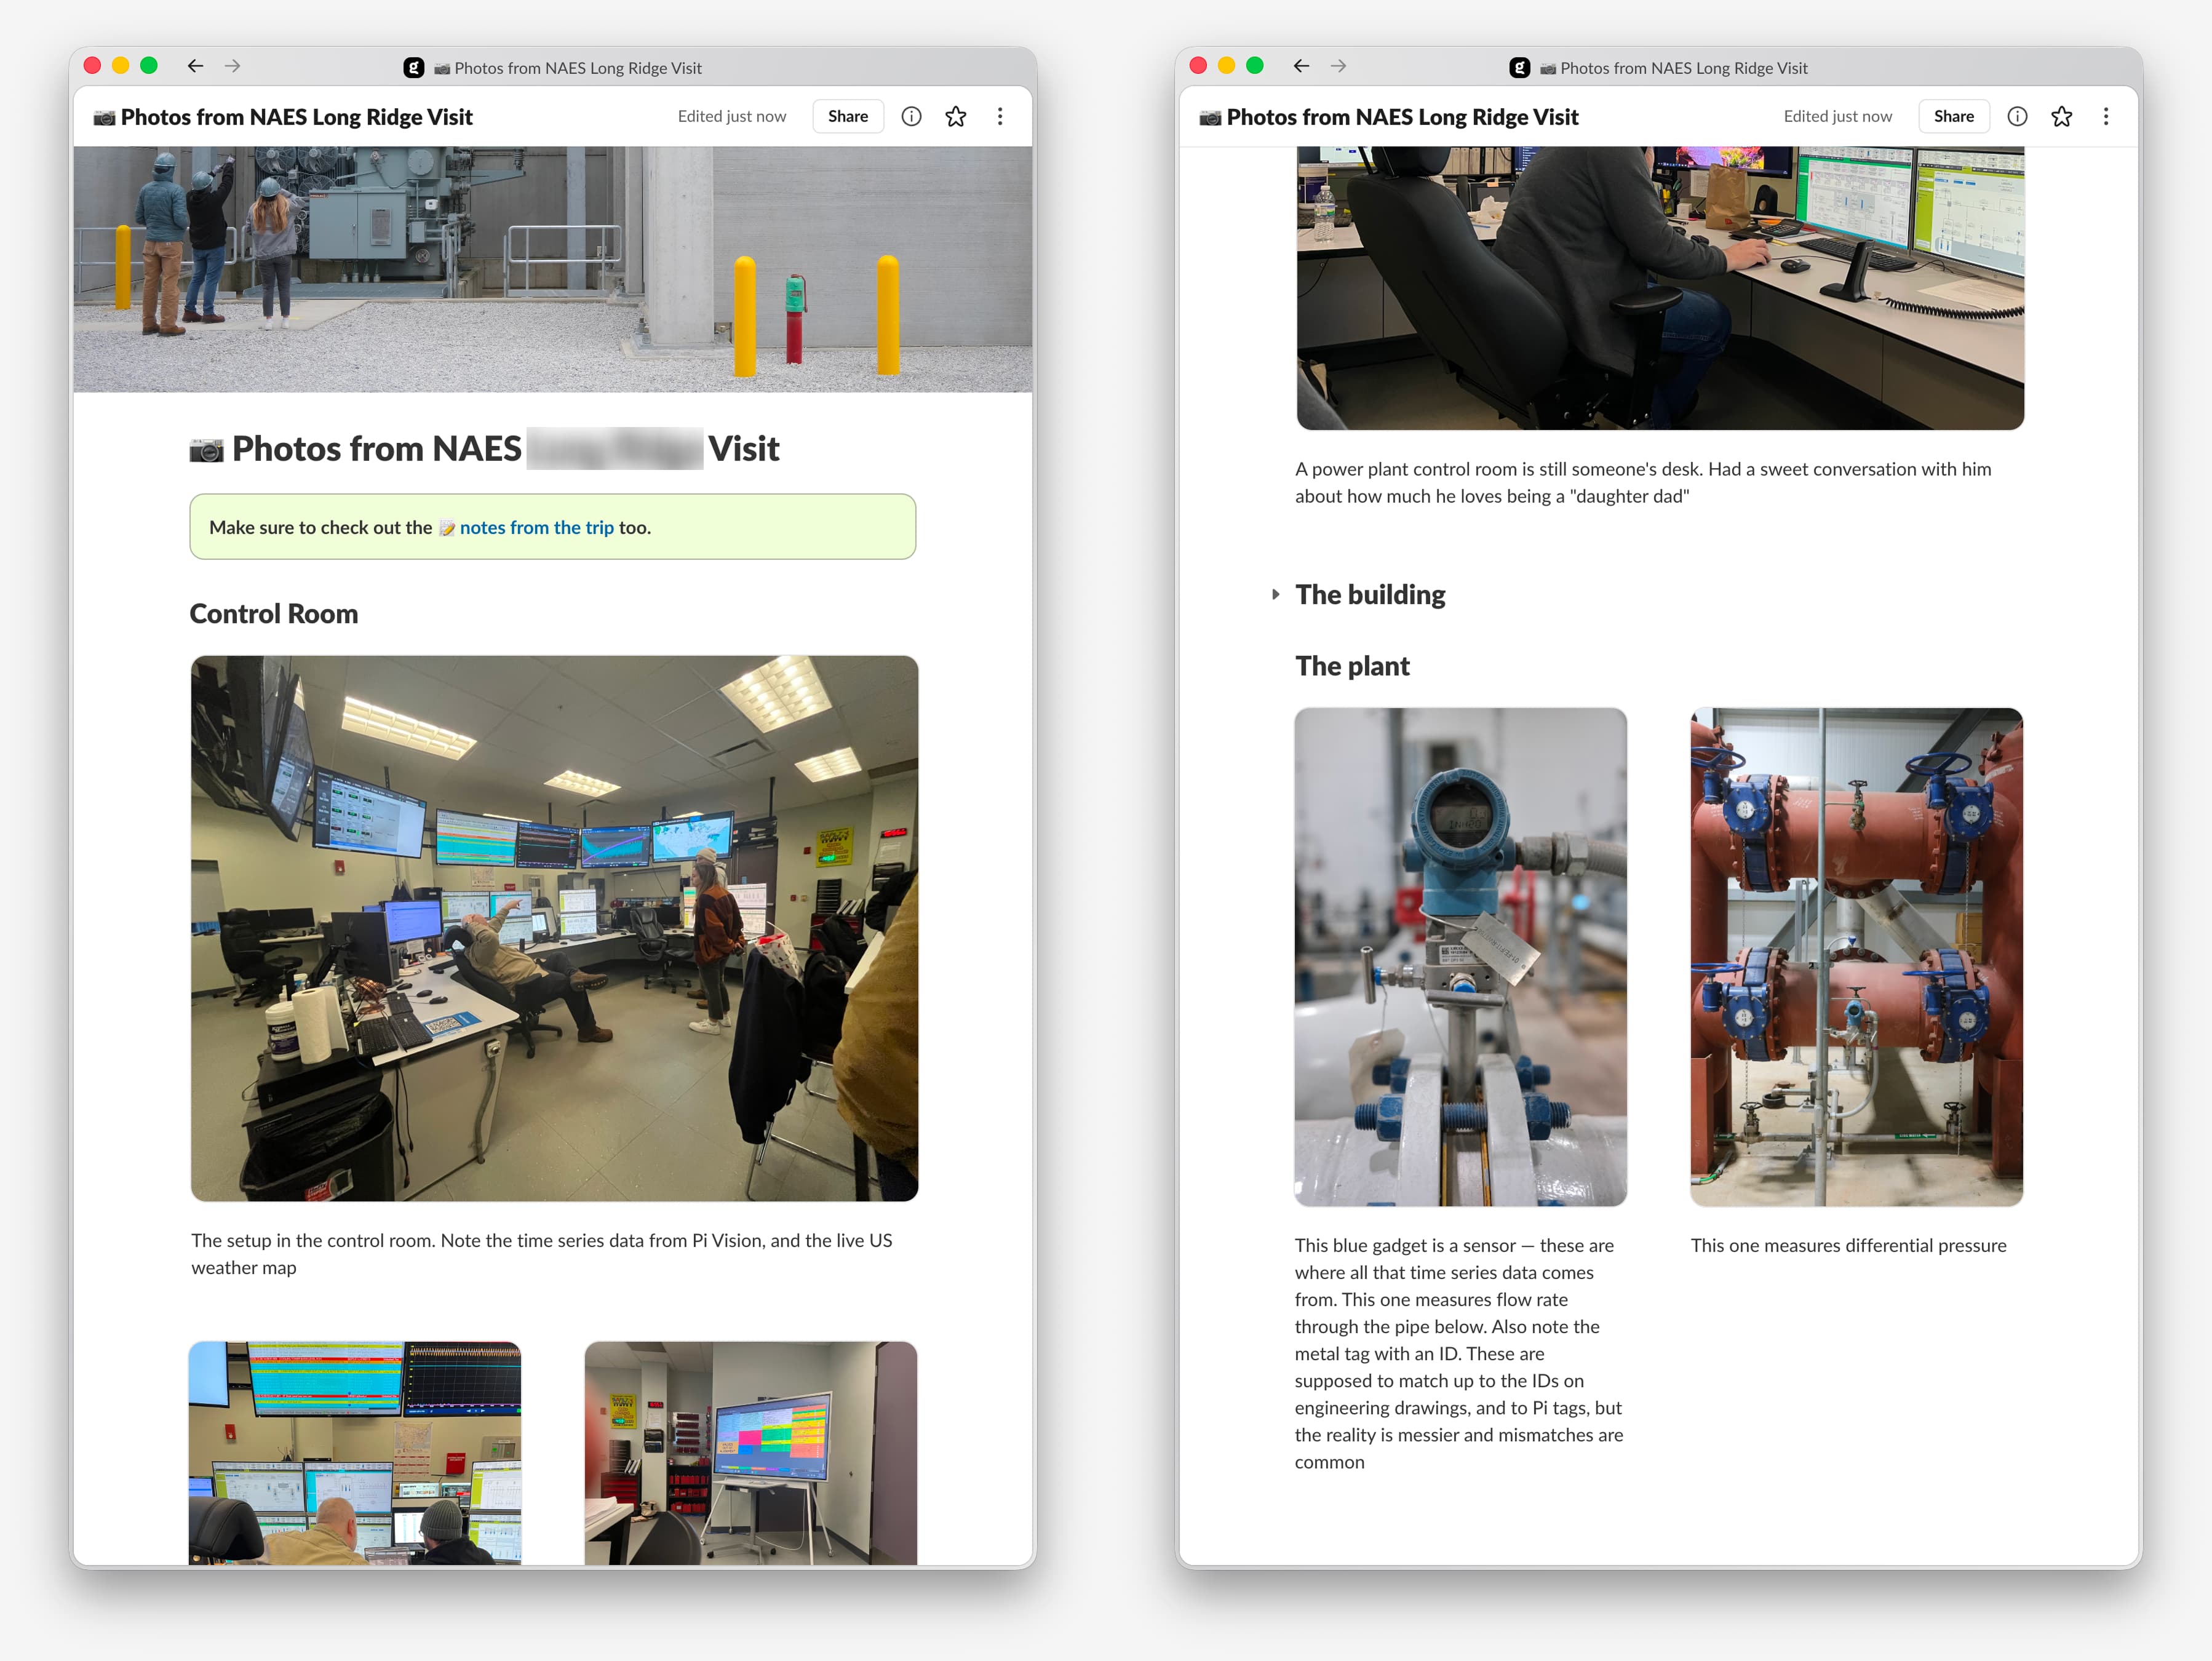Open the three-dot menu in the right window

tap(2106, 116)
